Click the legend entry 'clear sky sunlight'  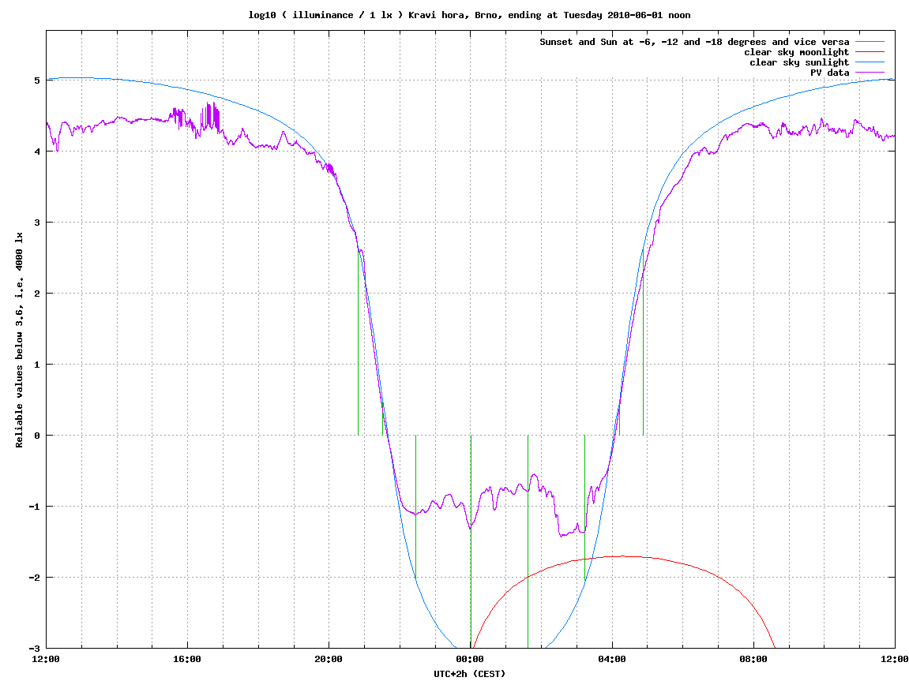point(799,62)
